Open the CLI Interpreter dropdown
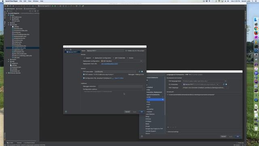 (201, 84)
